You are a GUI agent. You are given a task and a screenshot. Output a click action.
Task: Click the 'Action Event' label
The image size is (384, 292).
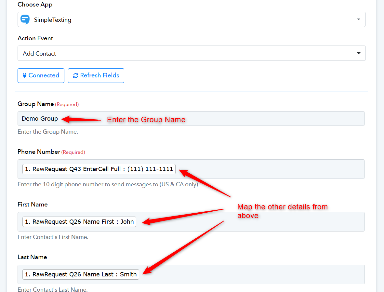pyautogui.click(x=35, y=38)
